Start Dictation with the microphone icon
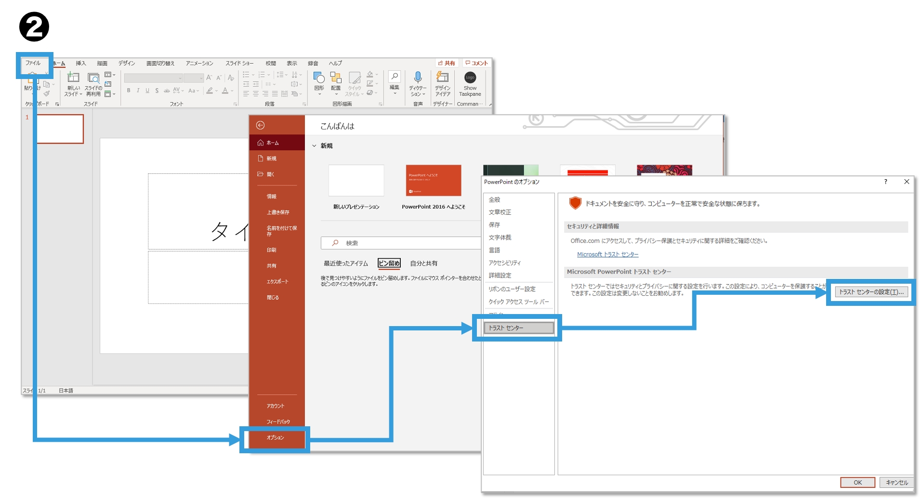921x499 pixels. click(x=418, y=78)
